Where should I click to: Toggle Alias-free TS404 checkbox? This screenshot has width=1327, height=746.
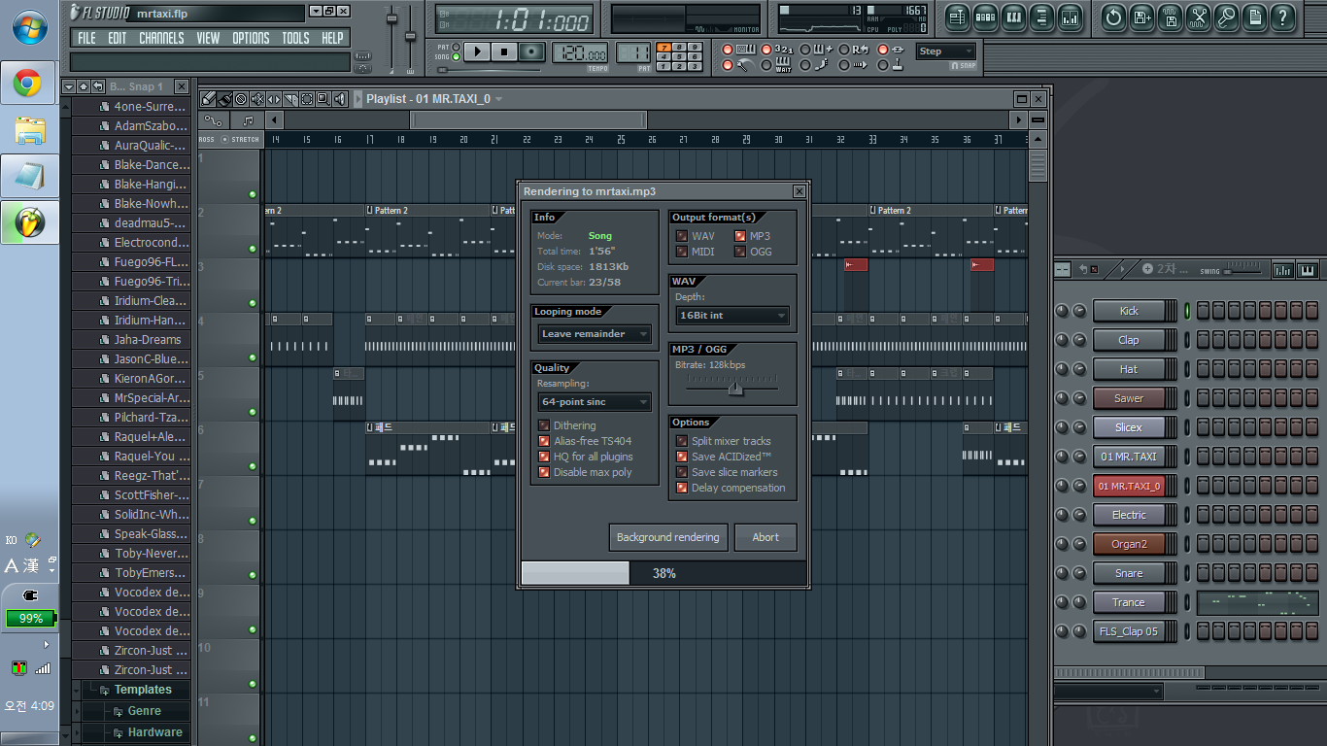[x=544, y=441]
